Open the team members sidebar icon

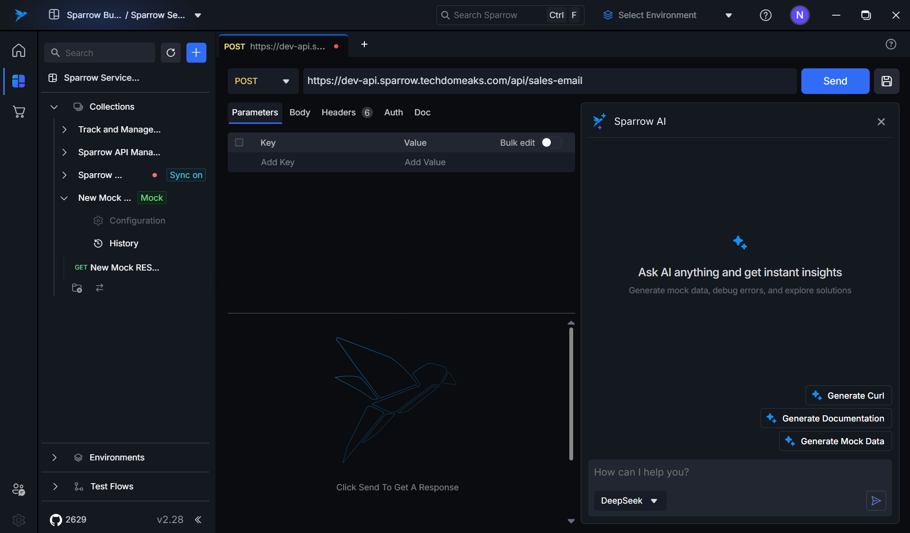pyautogui.click(x=19, y=489)
